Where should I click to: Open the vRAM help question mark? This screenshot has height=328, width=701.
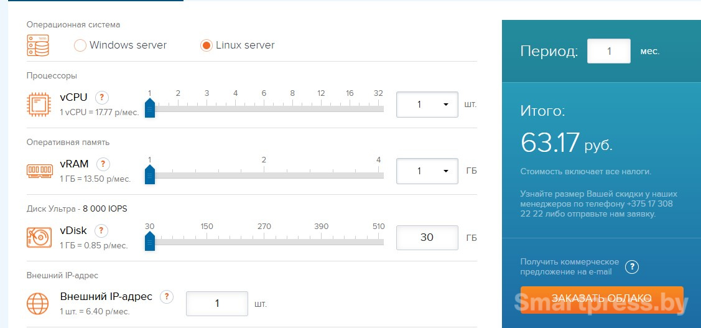click(103, 164)
